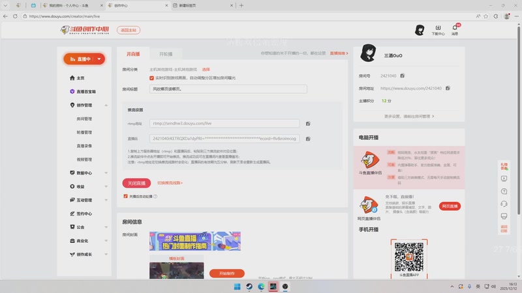Image resolution: width=522 pixels, height=293 pixels.
Task: Open 签约中心 in the sidebar
Action: (x=81, y=214)
